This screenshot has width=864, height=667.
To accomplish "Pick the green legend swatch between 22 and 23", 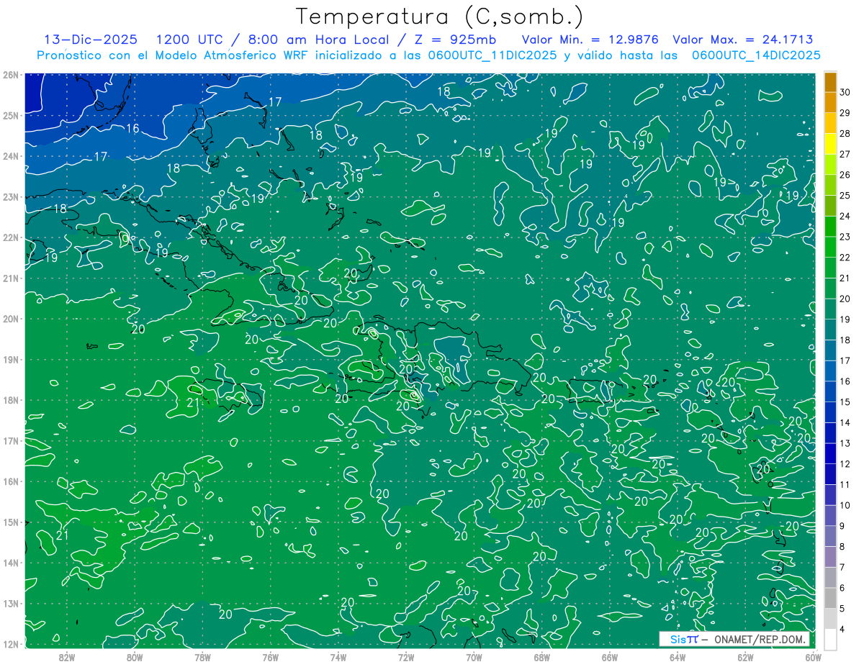I will coord(830,247).
